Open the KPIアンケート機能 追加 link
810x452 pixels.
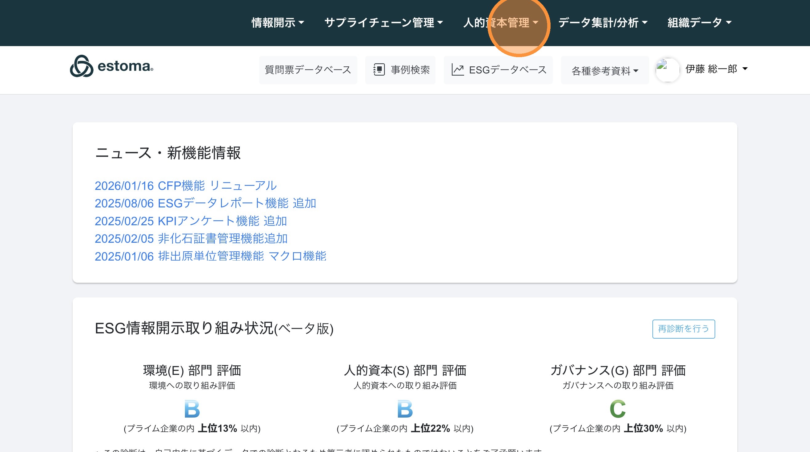190,221
